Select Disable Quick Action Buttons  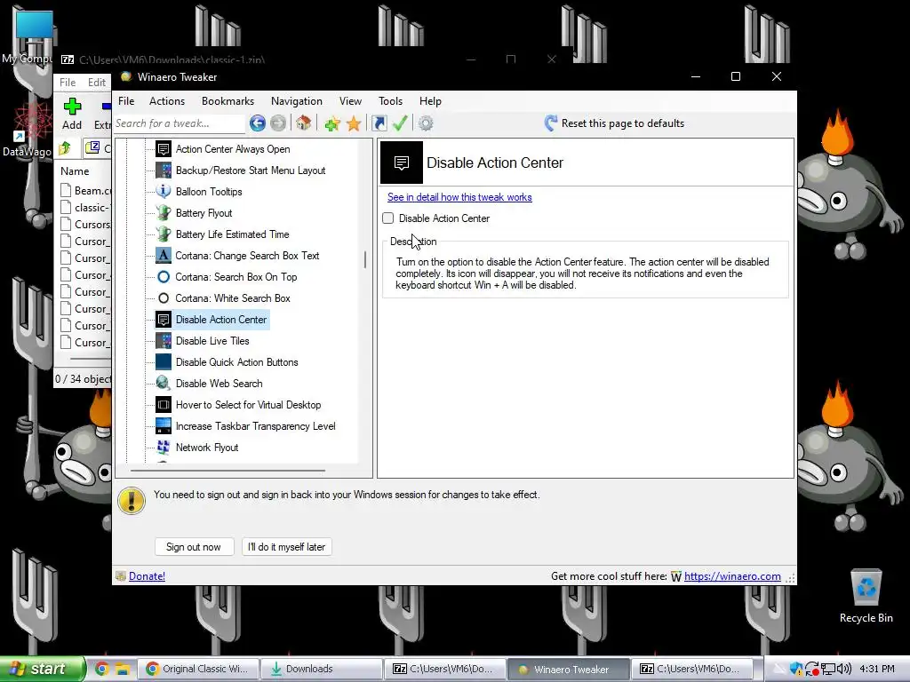coord(236,362)
